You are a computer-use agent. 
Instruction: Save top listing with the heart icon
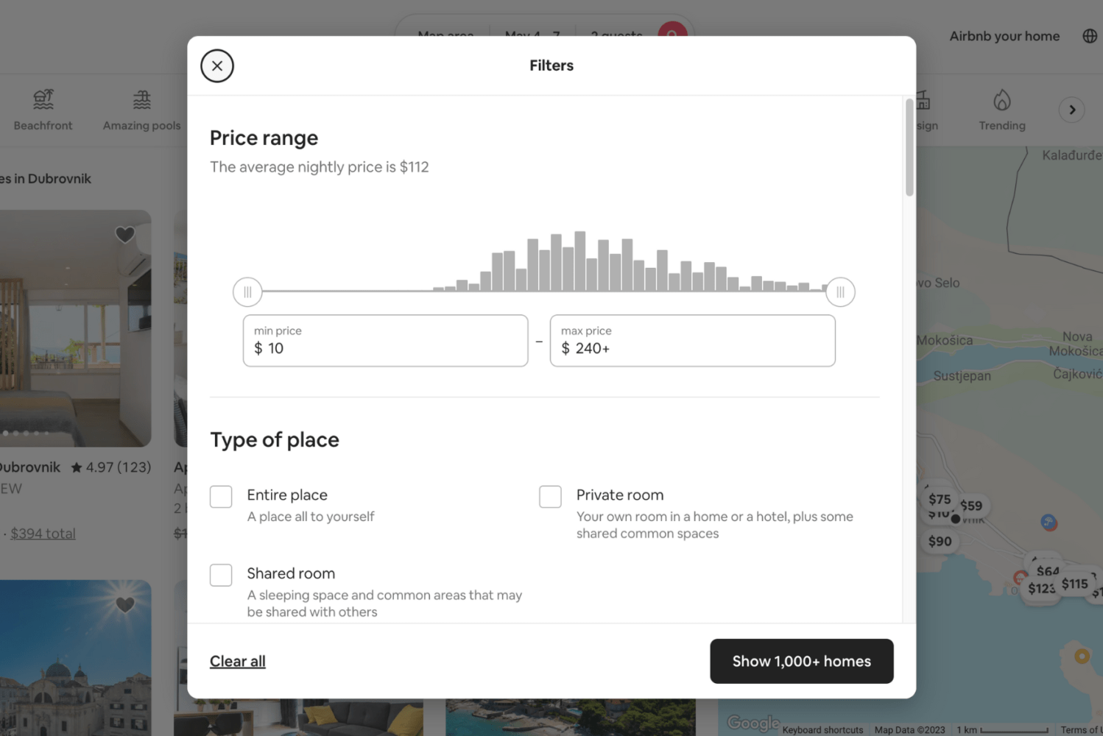(124, 235)
